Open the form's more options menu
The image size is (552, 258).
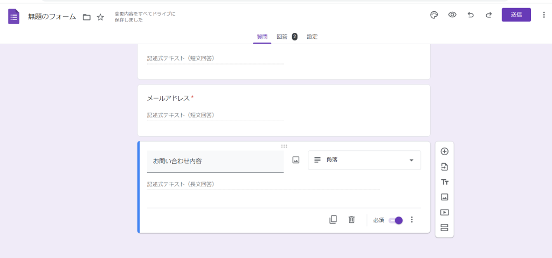[543, 15]
